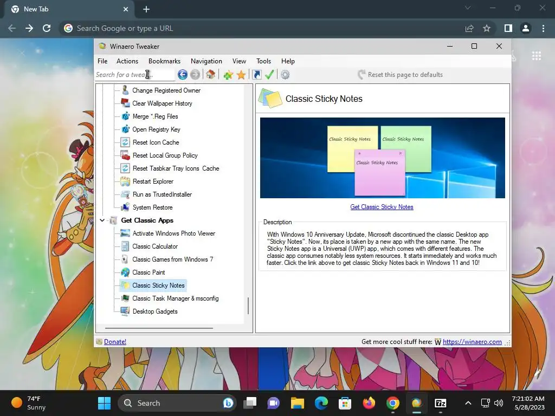Click the Donate! link in status bar

(x=115, y=342)
